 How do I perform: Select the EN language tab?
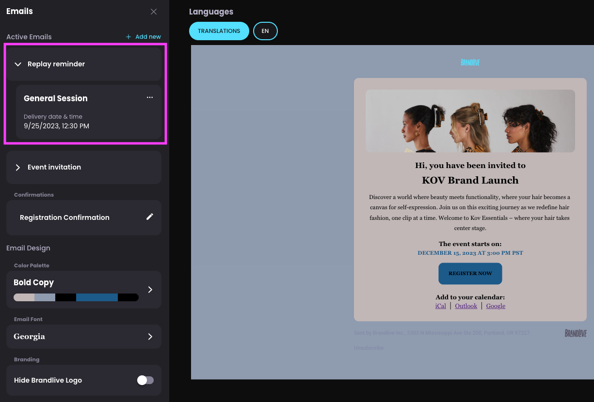click(x=265, y=31)
